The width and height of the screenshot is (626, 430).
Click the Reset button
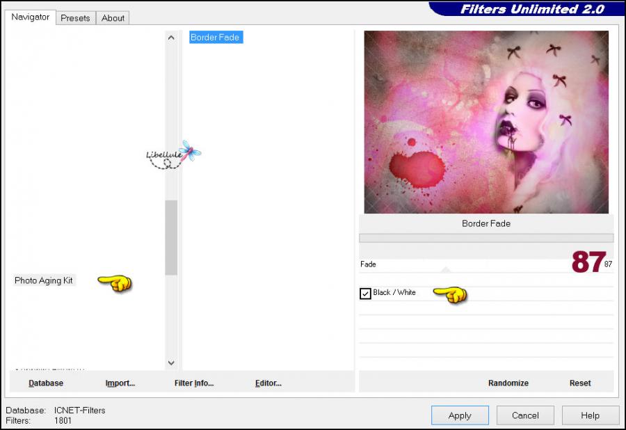[580, 383]
